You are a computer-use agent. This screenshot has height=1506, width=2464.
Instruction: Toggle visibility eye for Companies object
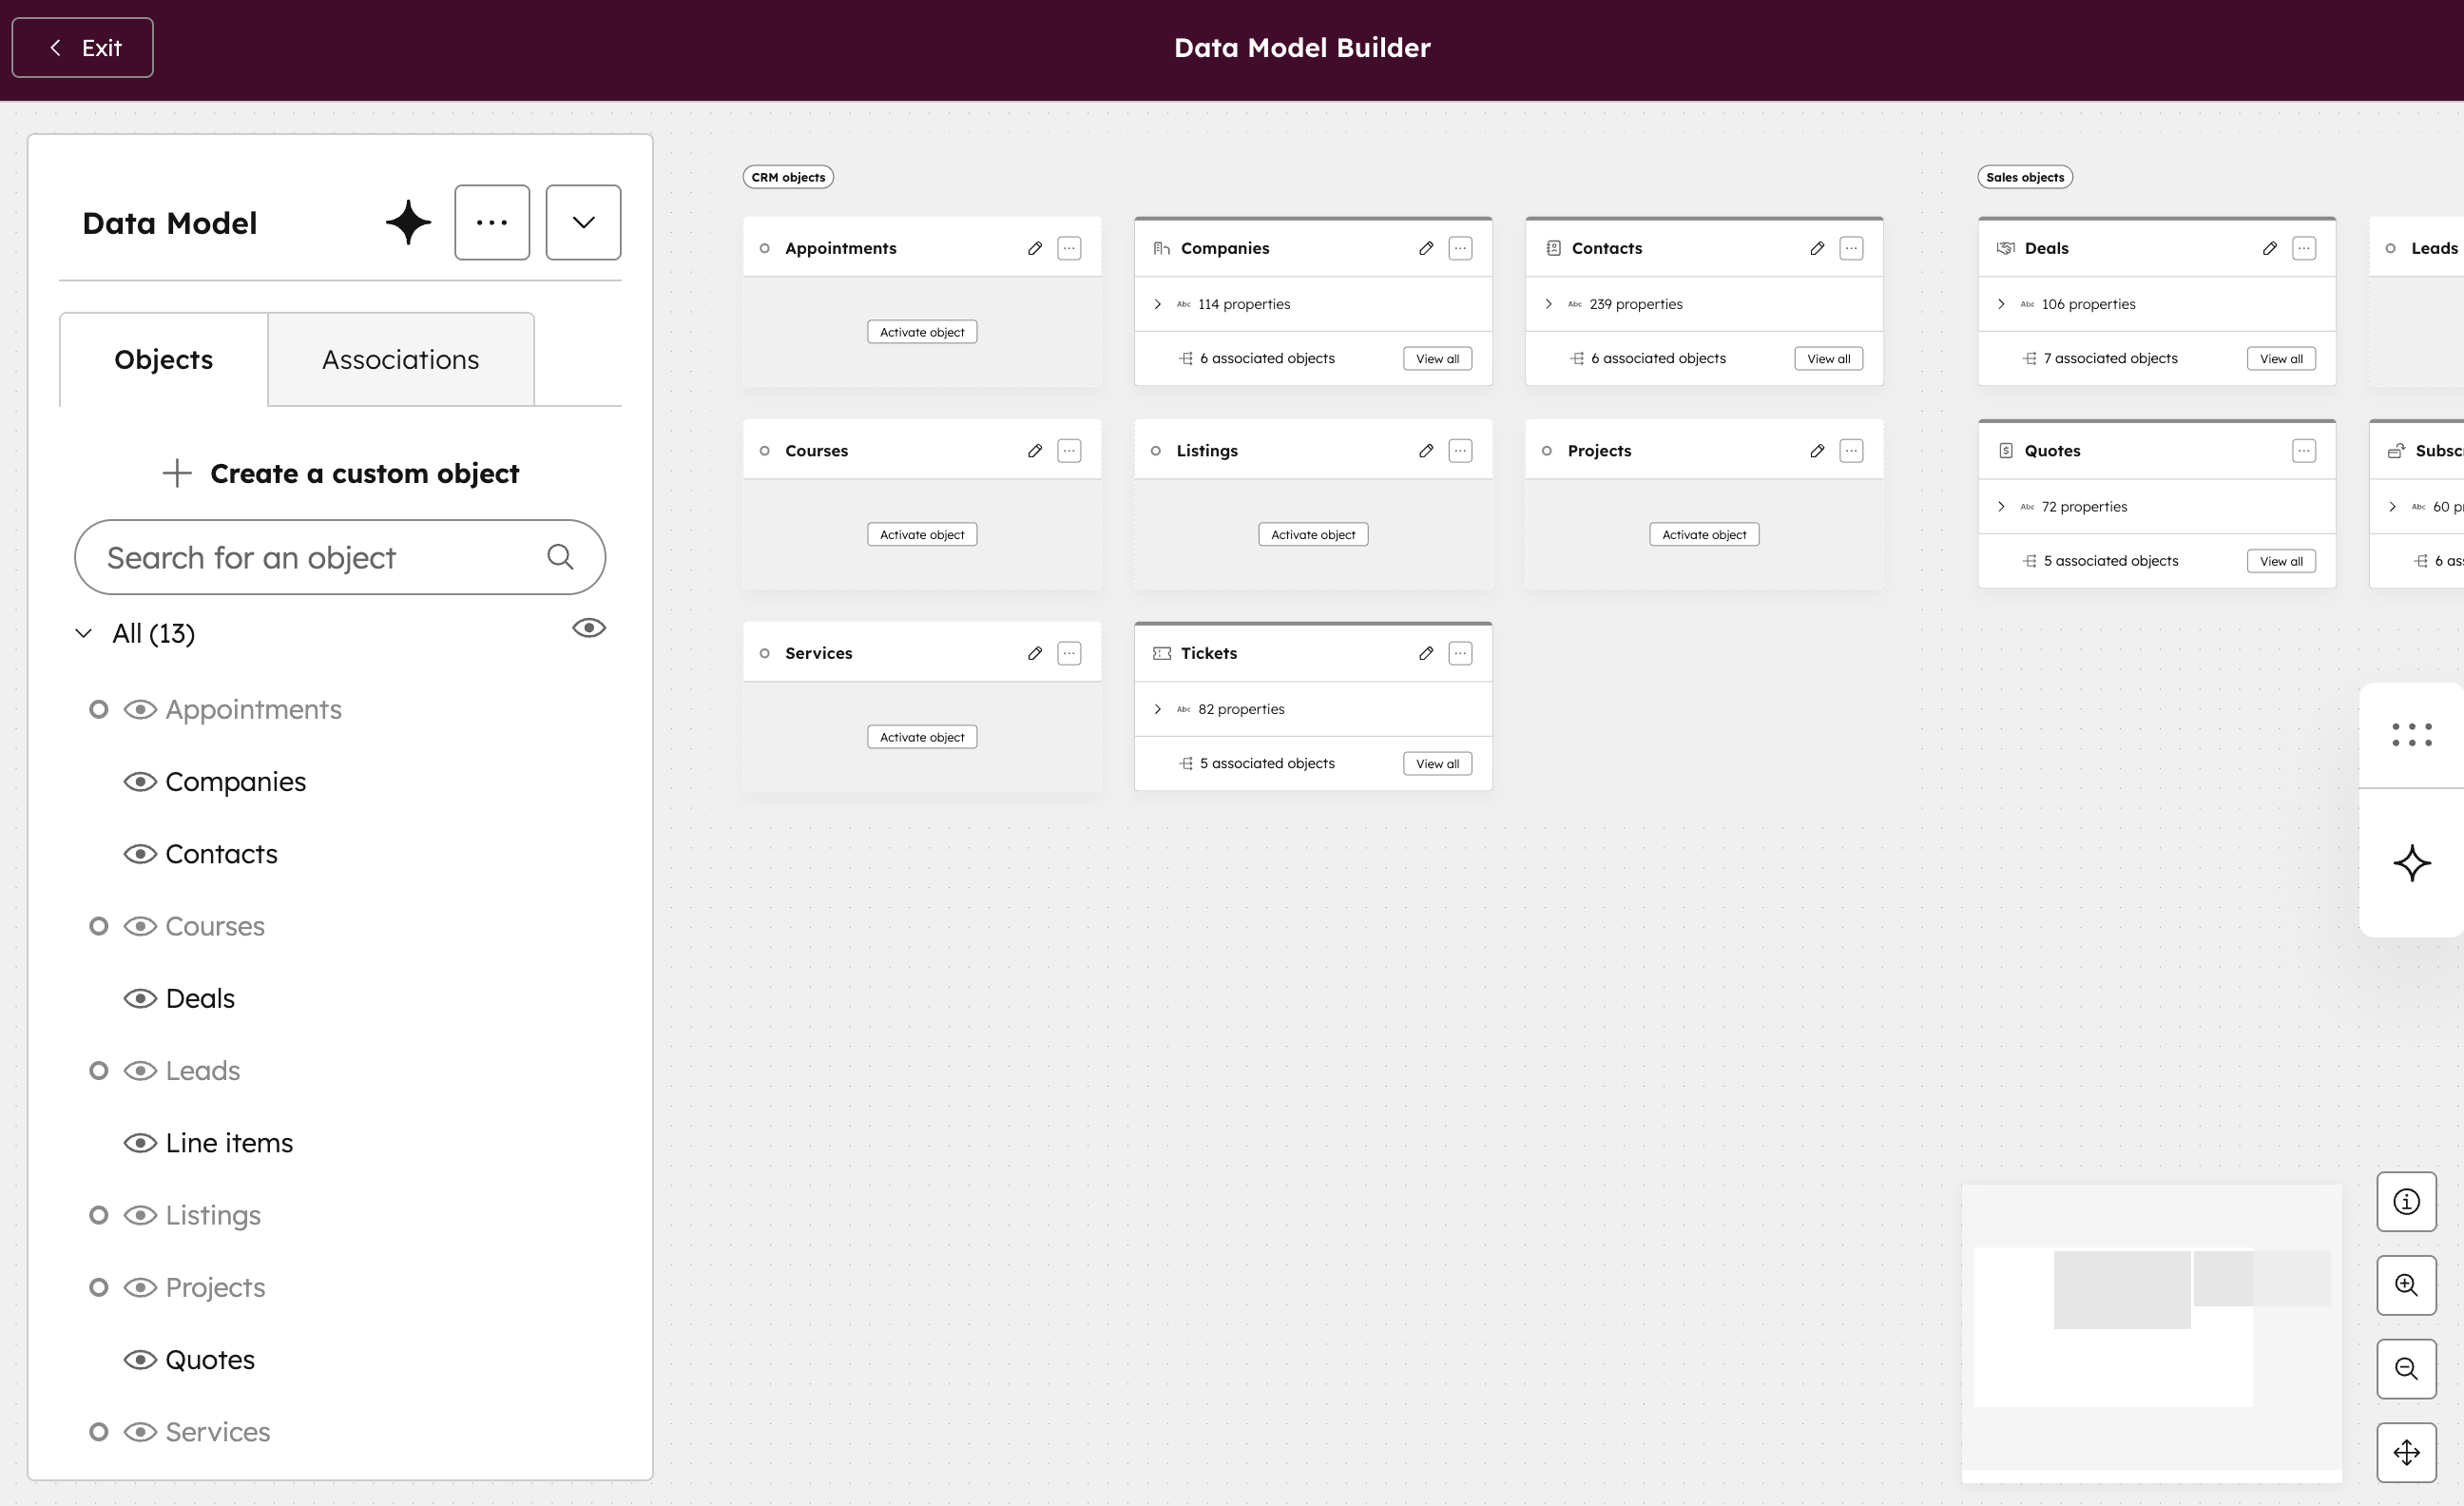click(x=140, y=782)
